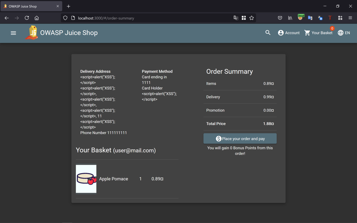Click the Delivery Address heading
Viewport: 357px width, 223px height.
pyautogui.click(x=95, y=71)
